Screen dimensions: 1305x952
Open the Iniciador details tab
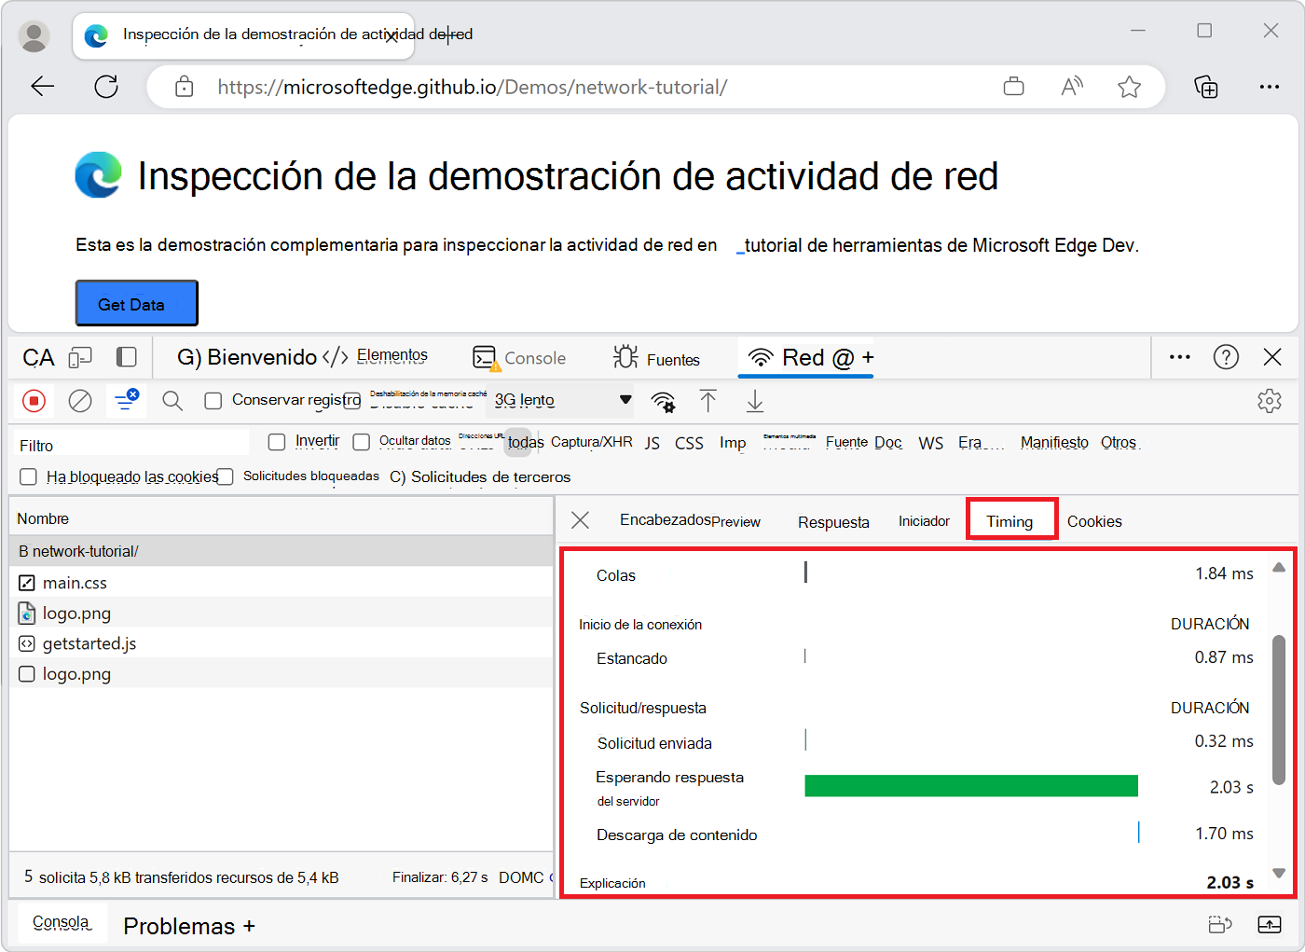pos(924,521)
